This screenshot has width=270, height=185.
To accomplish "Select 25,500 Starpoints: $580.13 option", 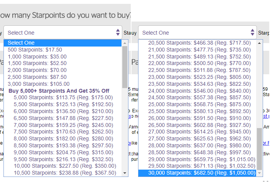I will 197,111.
